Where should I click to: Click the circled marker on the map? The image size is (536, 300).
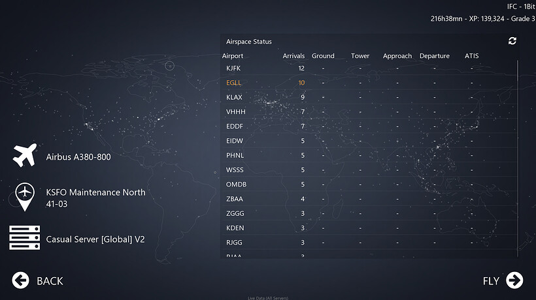pos(170,66)
